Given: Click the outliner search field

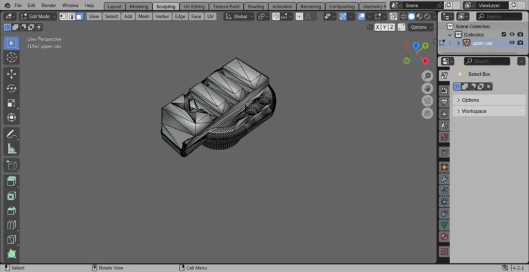Looking at the screenshot, I should coord(499,17).
